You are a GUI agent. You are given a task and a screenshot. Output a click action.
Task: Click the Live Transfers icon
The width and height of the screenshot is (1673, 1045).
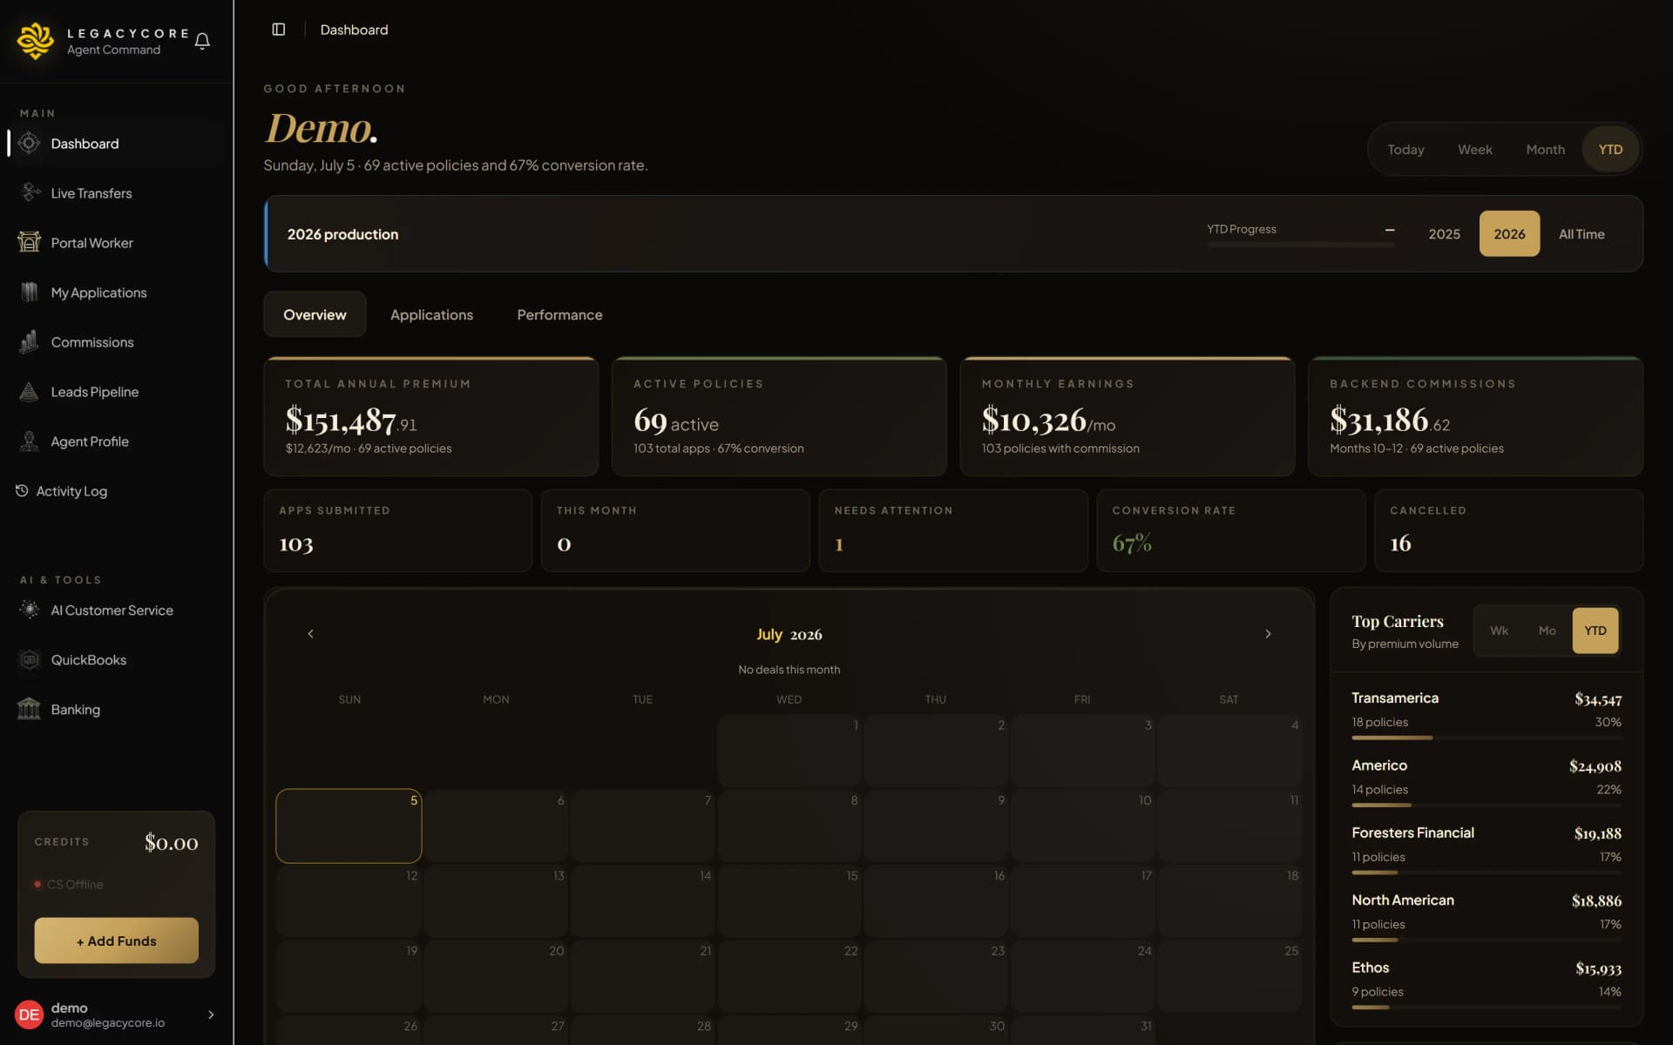pos(30,192)
